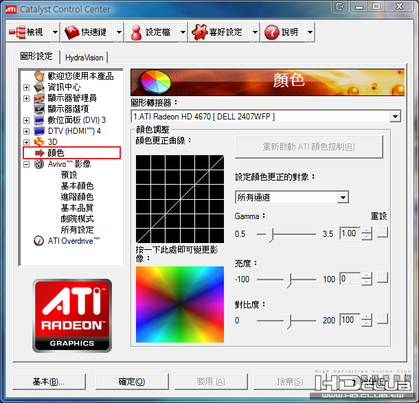Screen dimensions: 419x403
Task: Expand the 資訊中心 tree node
Action: (x=26, y=87)
